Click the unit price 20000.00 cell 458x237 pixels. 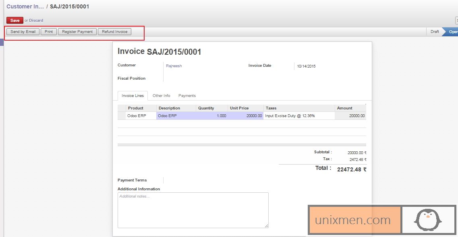point(246,115)
